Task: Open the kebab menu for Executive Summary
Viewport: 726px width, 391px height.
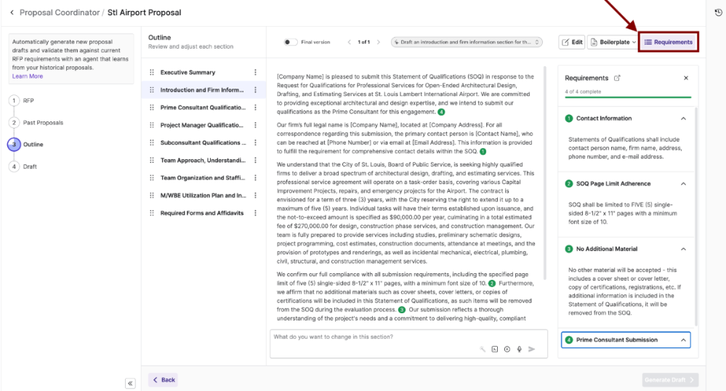Action: pos(255,72)
